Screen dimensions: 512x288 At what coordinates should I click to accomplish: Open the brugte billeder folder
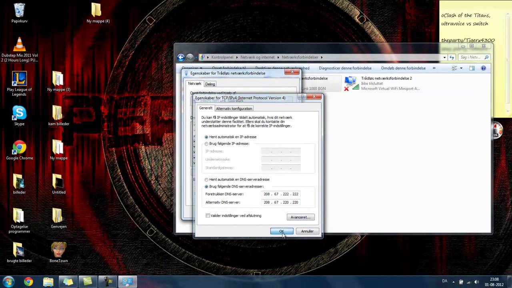pos(19,252)
